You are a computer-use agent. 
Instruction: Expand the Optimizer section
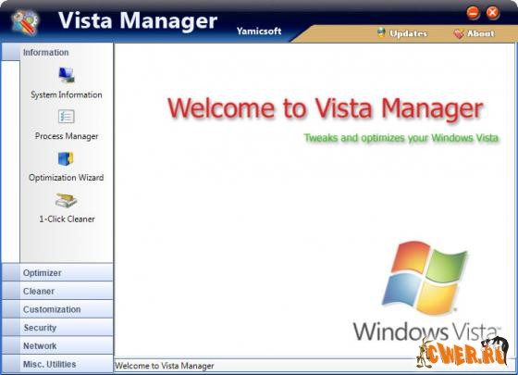[x=57, y=273]
